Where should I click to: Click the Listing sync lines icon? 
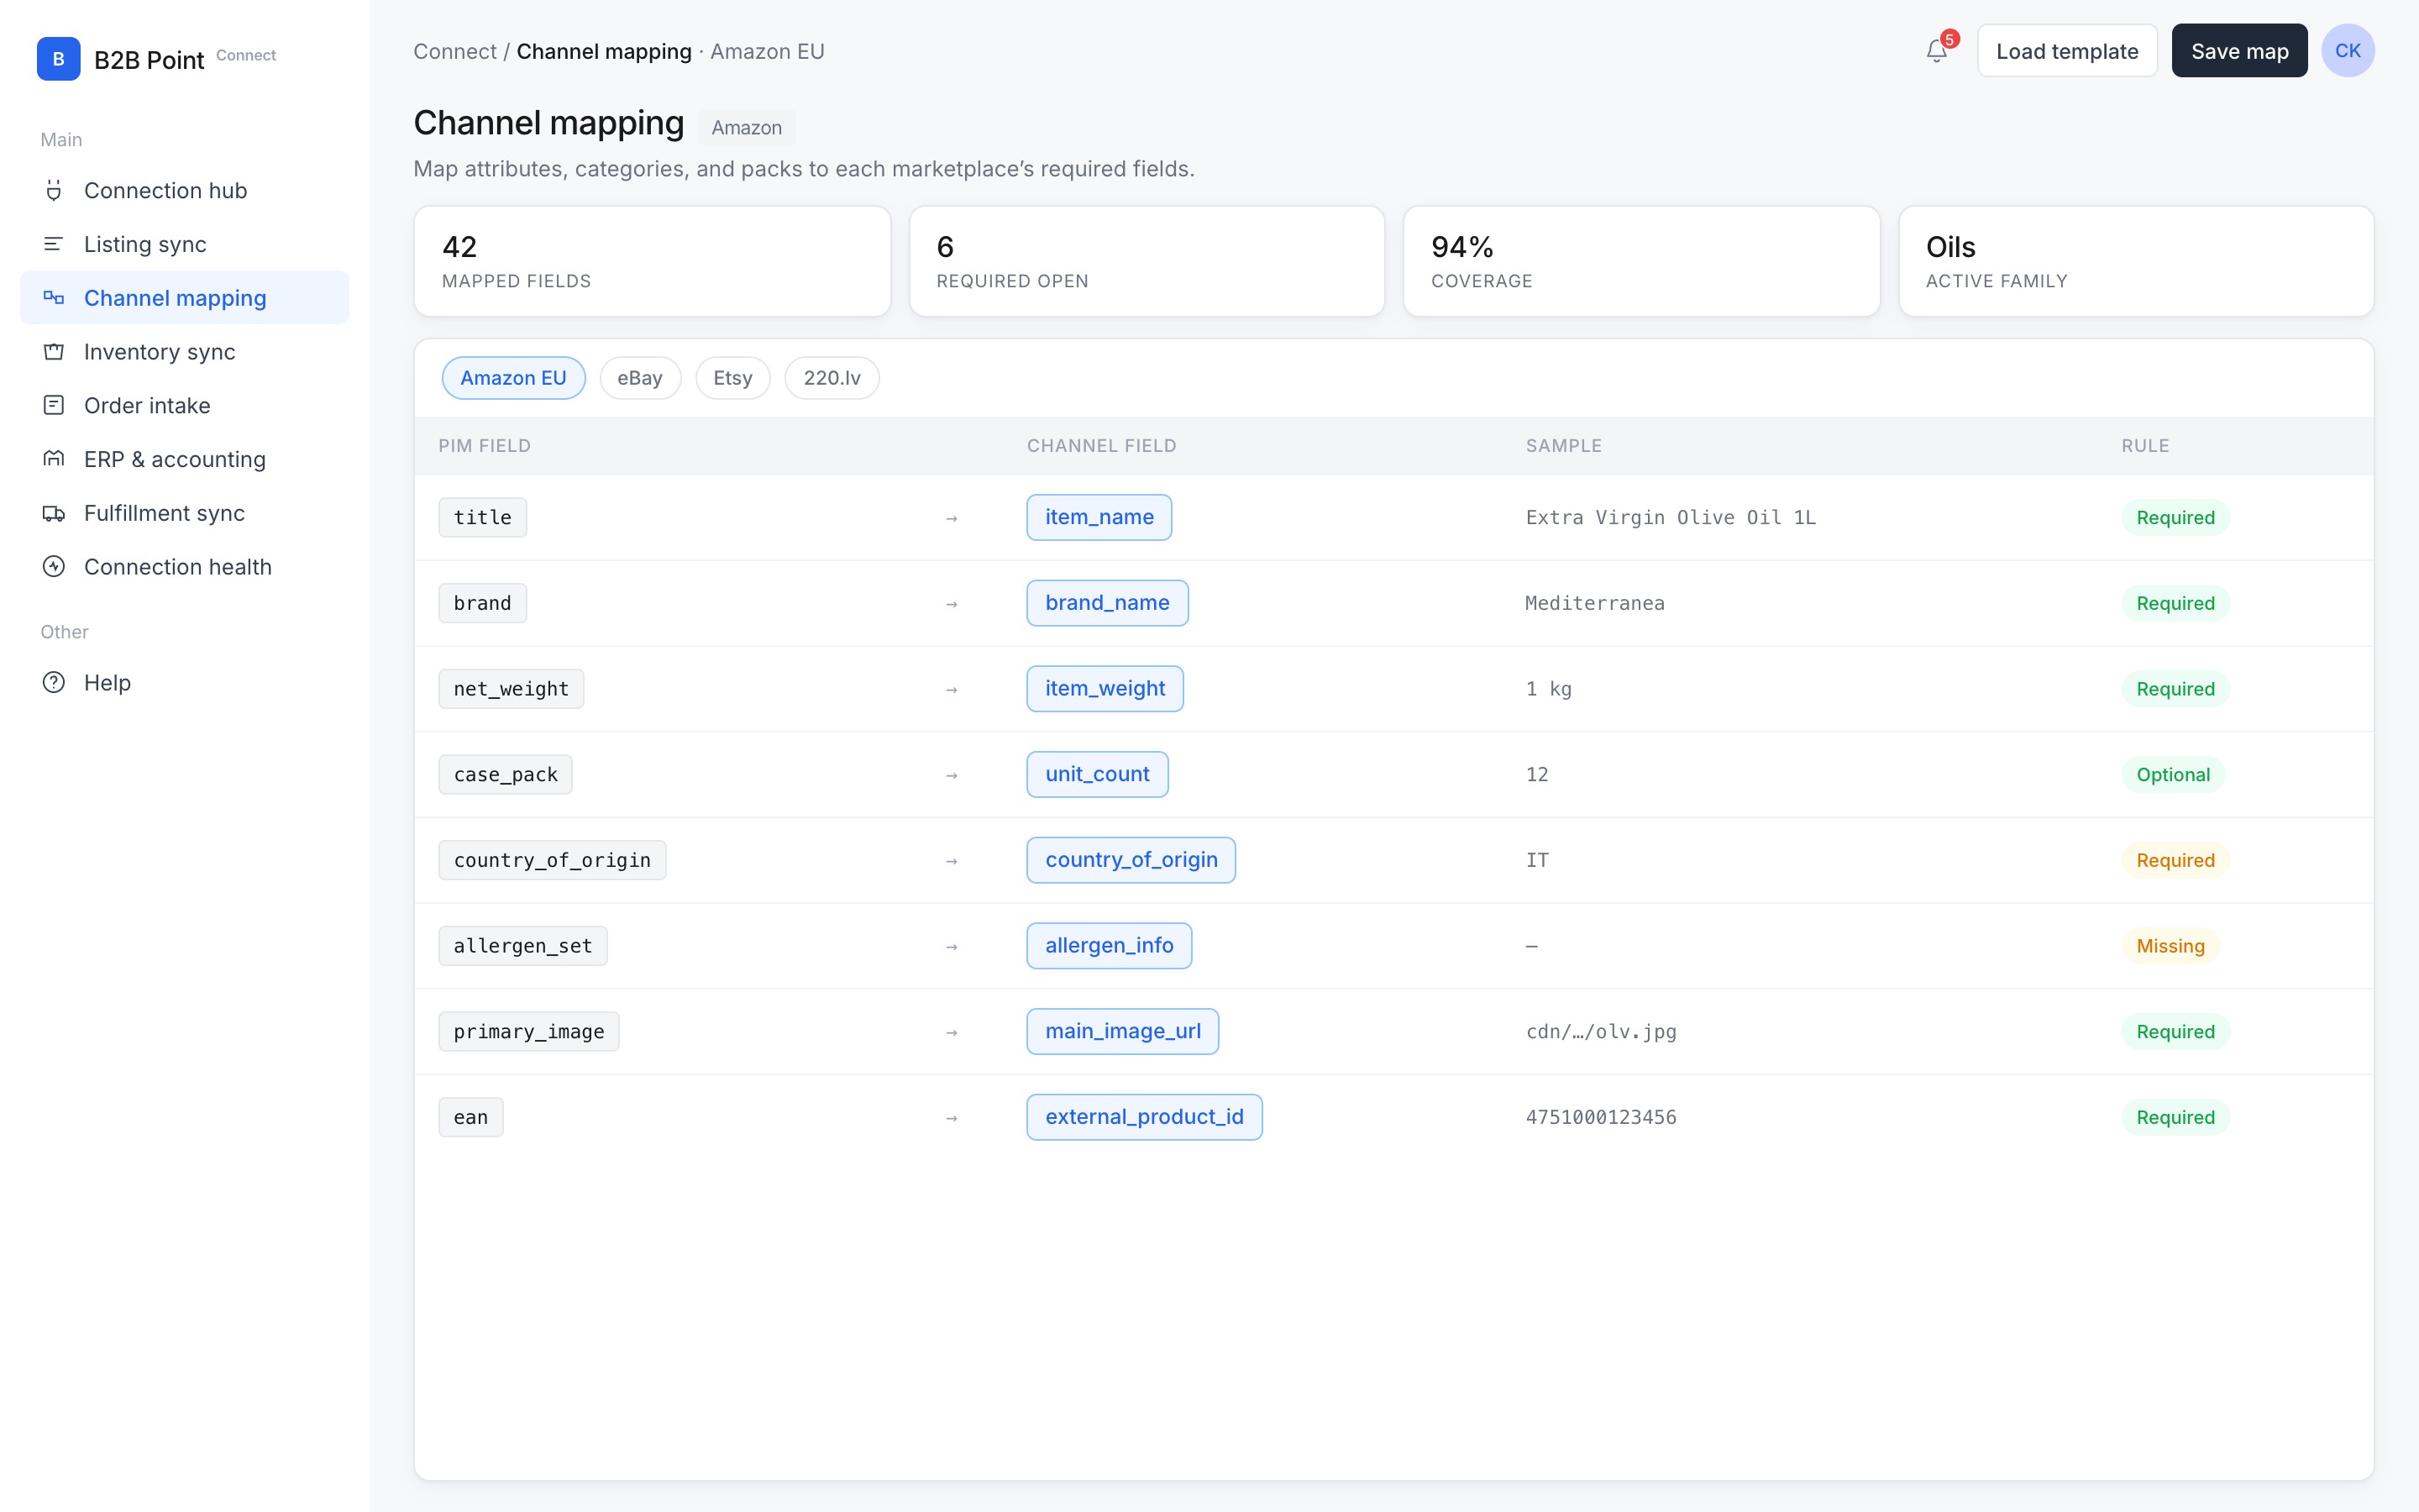tap(54, 244)
